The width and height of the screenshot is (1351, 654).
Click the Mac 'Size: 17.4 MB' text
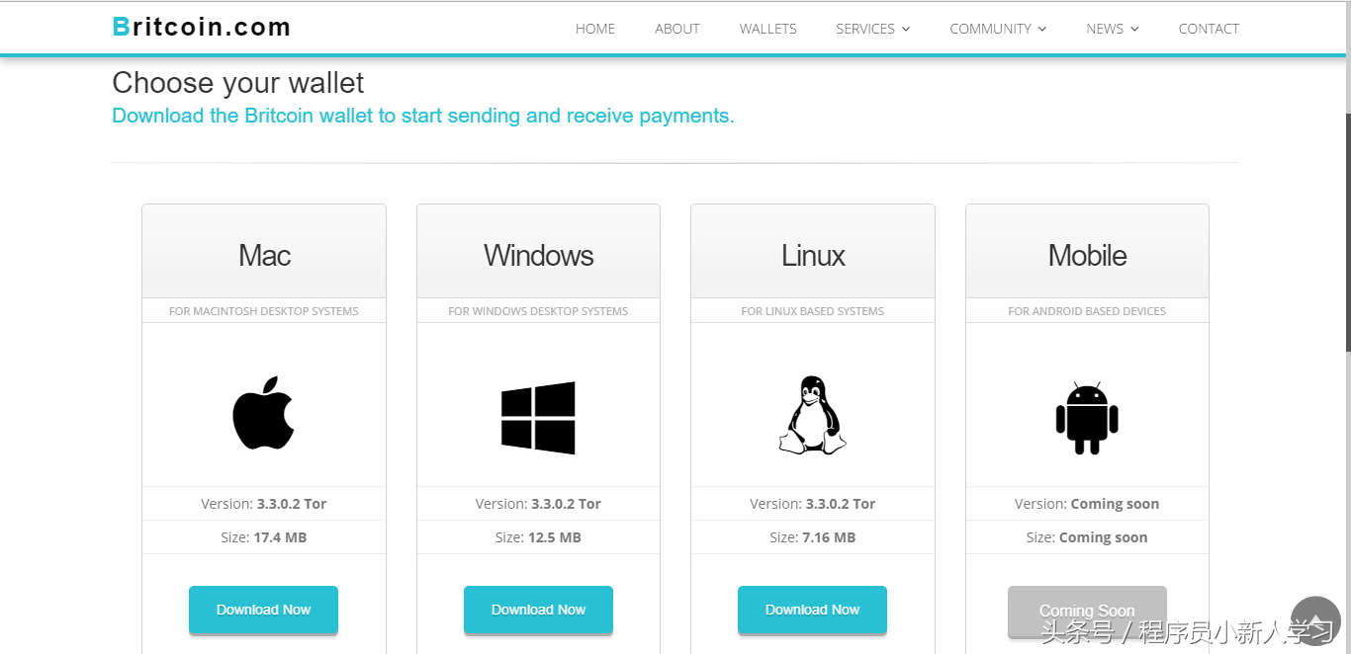tap(264, 537)
